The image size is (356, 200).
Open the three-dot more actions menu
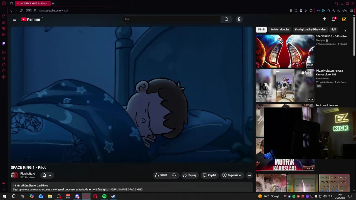pyautogui.click(x=249, y=175)
